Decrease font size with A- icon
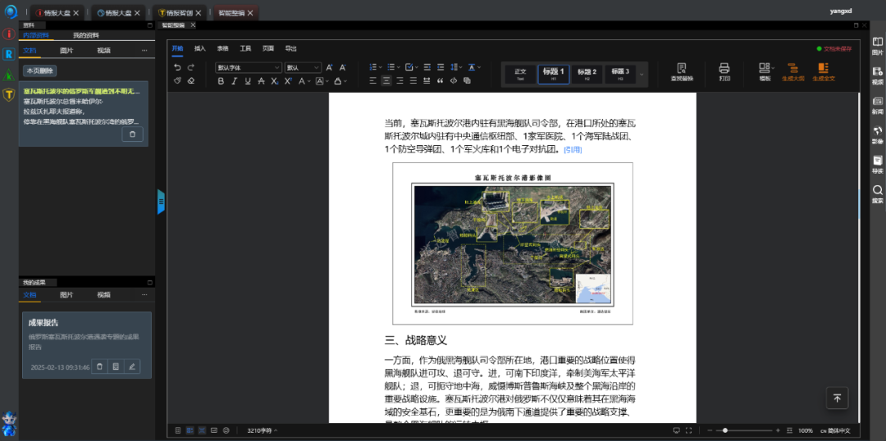Viewport: 886px width, 441px height. [343, 67]
